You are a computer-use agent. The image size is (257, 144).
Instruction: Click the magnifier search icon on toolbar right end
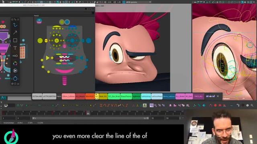(x=252, y=106)
